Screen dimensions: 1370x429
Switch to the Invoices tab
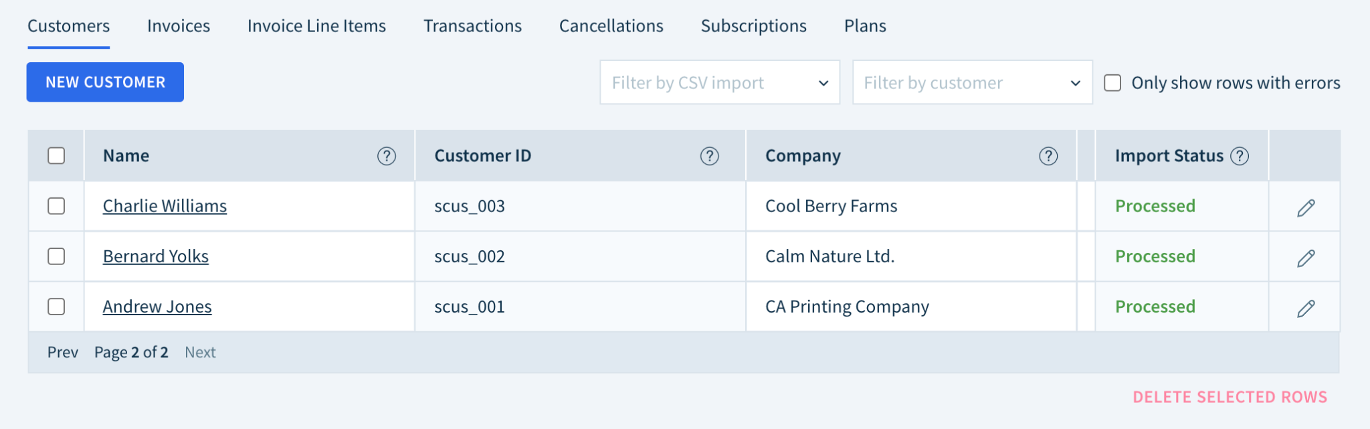pos(179,26)
